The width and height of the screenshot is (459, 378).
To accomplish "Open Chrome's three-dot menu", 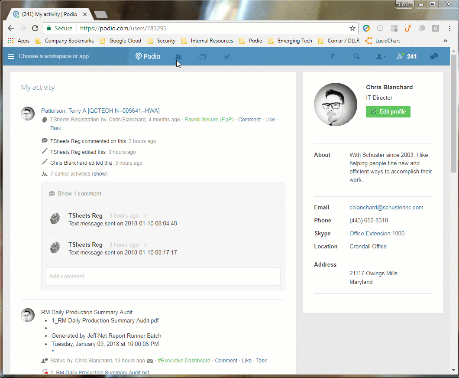I will (449, 29).
